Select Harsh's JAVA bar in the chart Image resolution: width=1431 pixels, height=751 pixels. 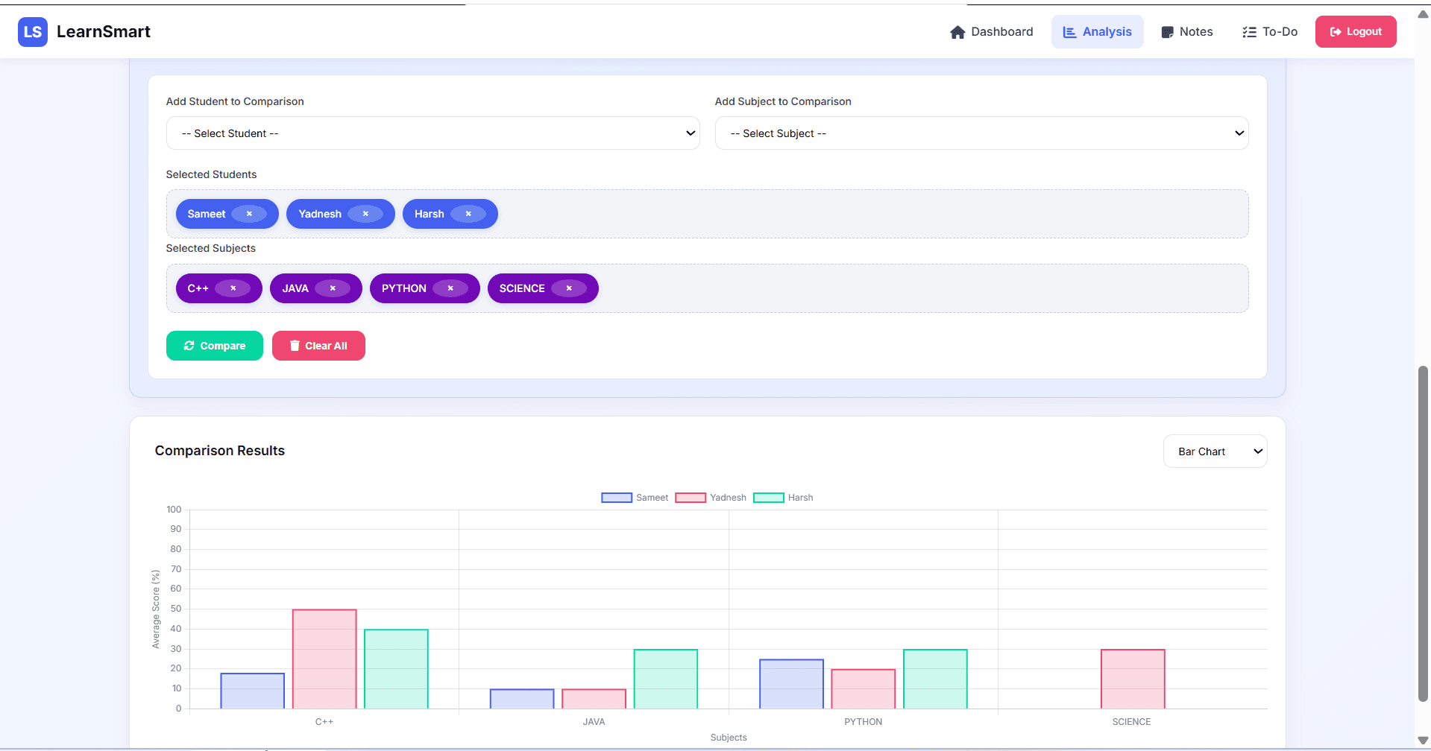pos(666,679)
